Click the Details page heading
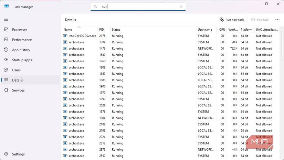The image size is (284, 160). pos(71,20)
